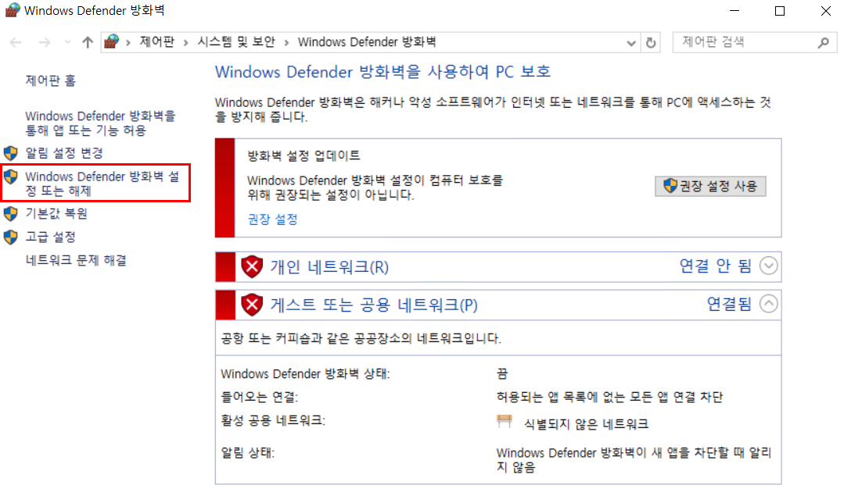Open recent locations dropdown arrow
The width and height of the screenshot is (844, 503).
pyautogui.click(x=67, y=42)
